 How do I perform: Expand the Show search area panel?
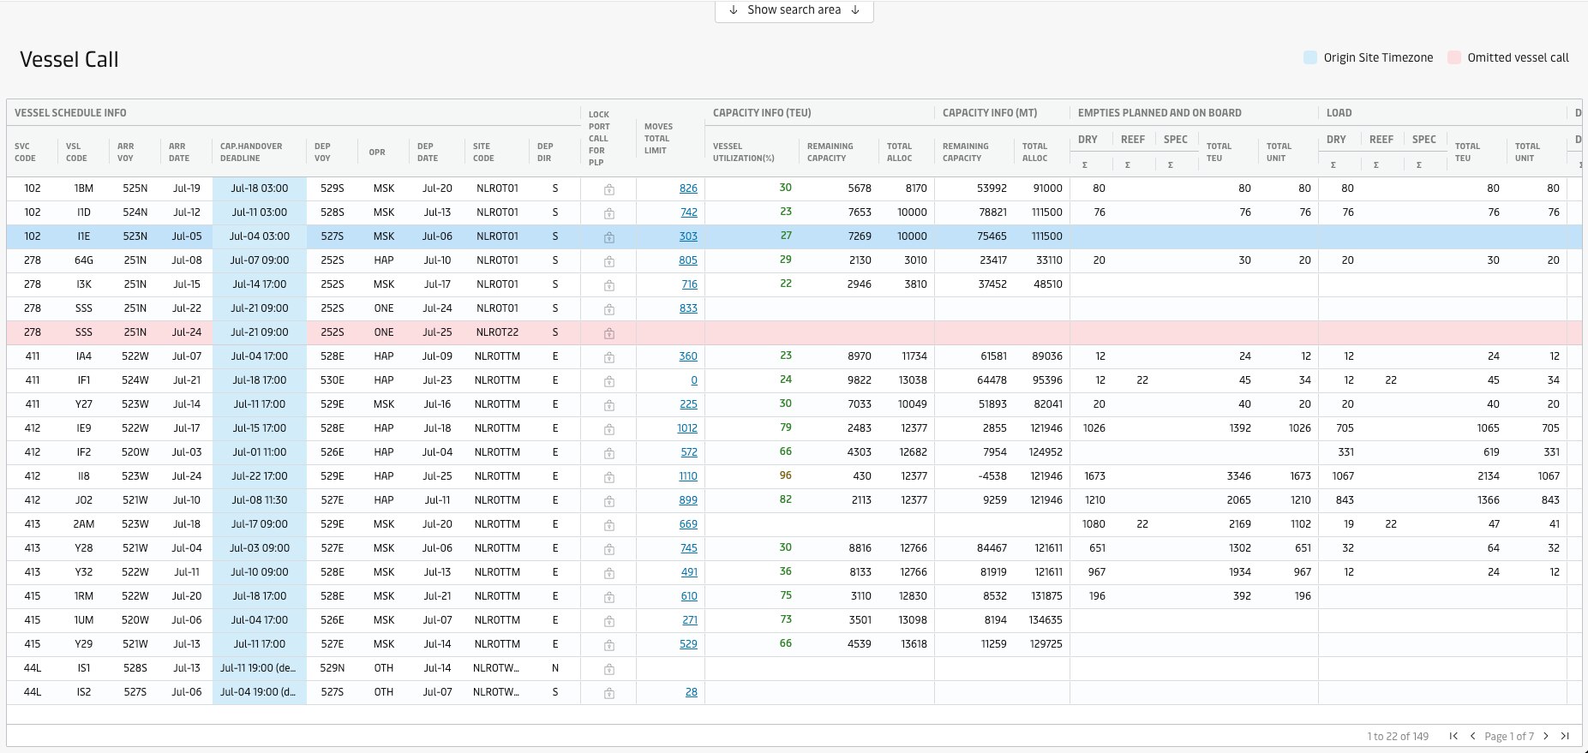[794, 10]
